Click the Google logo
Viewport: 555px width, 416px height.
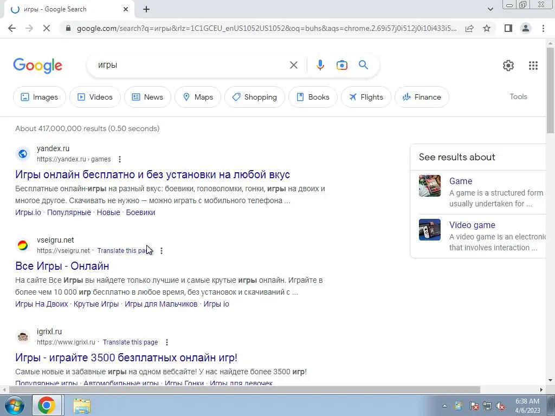(37, 66)
